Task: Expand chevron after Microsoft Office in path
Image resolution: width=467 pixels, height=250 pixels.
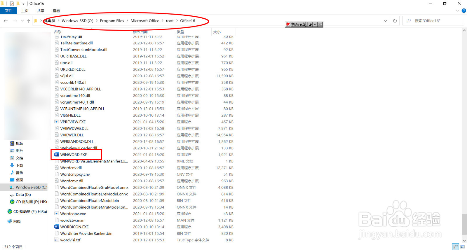Action: point(163,21)
